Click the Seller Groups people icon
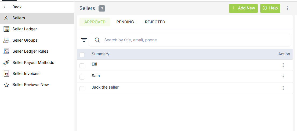The image size is (297, 131). (6, 40)
